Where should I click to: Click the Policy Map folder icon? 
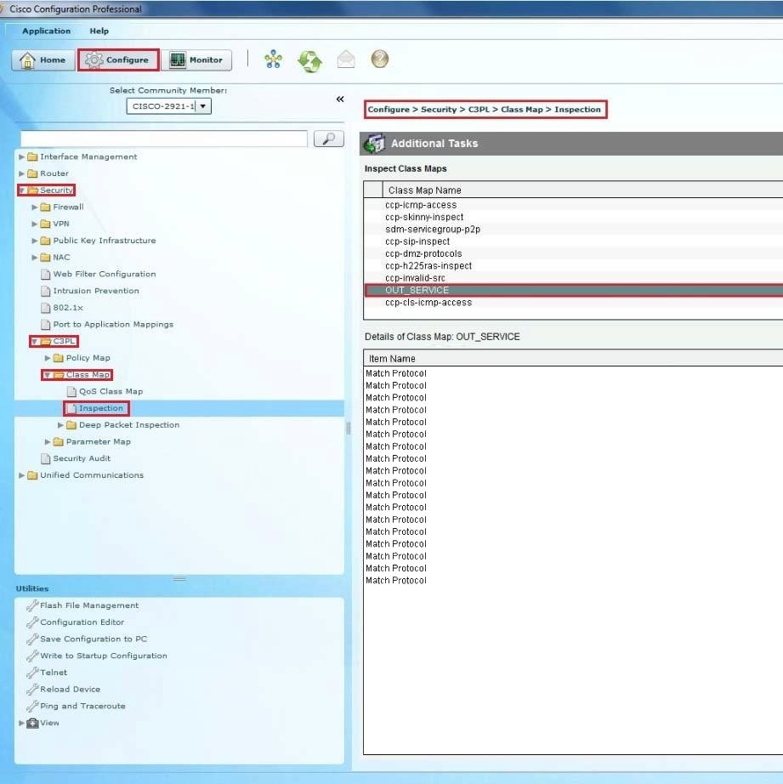click(59, 358)
